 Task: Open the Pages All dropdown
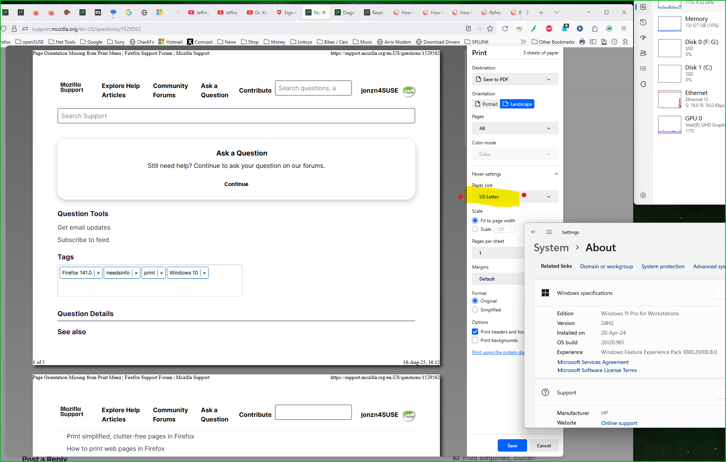[515, 129]
